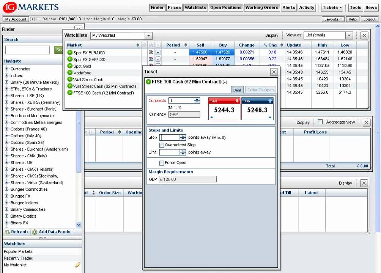The image size is (381, 273).
Task: Sort by Market column header
Action: pos(103,45)
